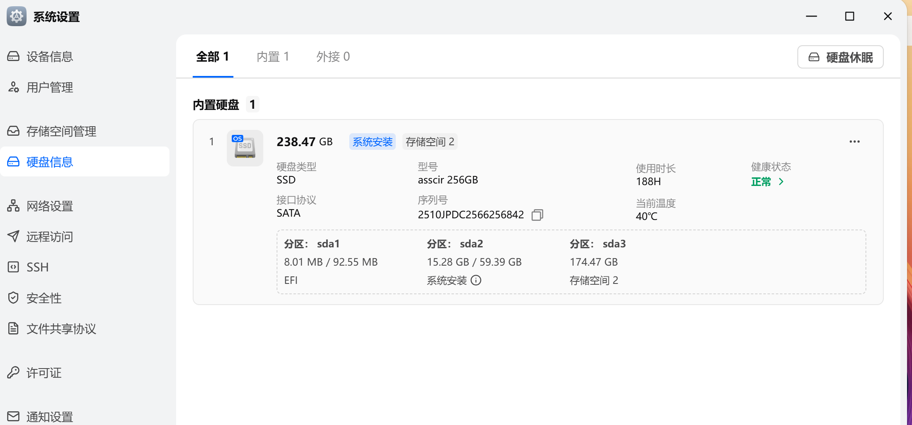The image size is (912, 425).
Task: Select the 全部 1 tab
Action: (213, 56)
